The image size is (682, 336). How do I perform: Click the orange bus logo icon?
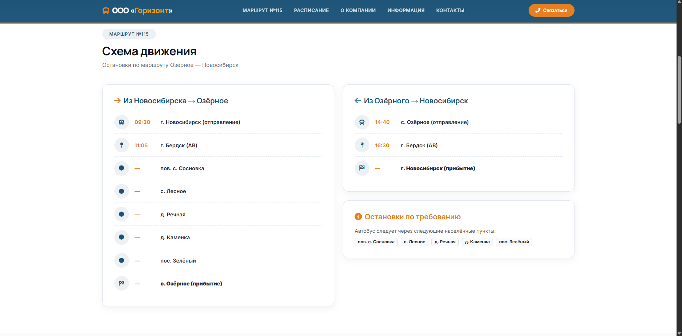pos(106,11)
